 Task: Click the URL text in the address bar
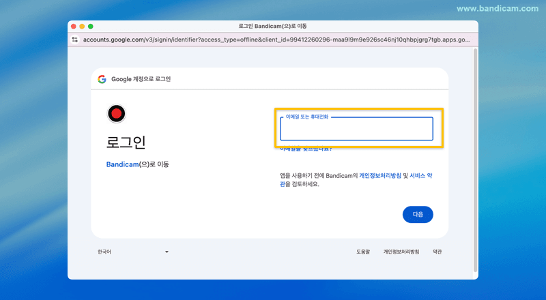276,40
